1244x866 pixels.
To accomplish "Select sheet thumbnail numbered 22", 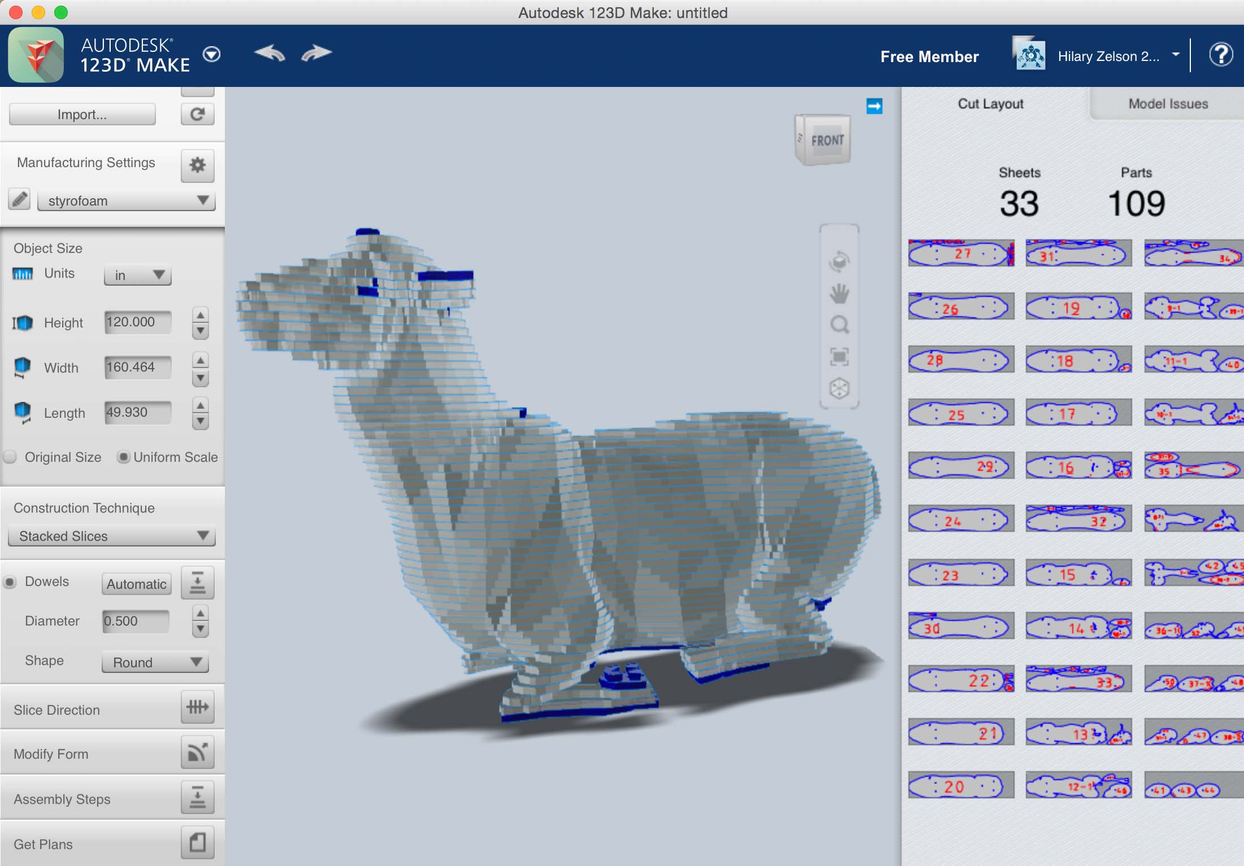I will point(961,679).
